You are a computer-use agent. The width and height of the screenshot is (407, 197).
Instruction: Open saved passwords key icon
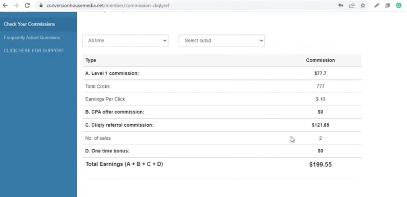pos(341,6)
